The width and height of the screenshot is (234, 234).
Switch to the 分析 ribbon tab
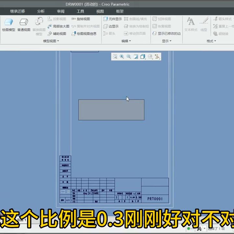[41, 11]
